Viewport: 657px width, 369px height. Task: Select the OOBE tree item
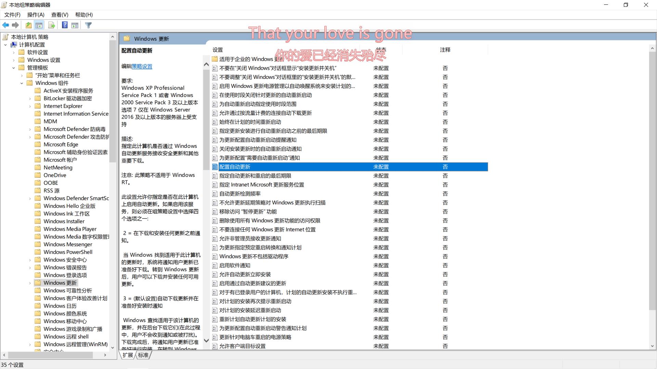coord(51,183)
